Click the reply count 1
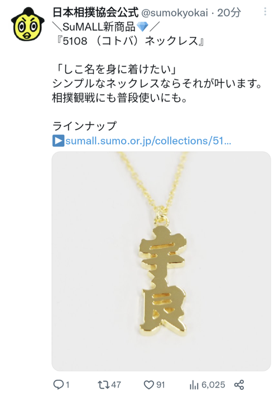279x396 pixels. tap(68, 385)
